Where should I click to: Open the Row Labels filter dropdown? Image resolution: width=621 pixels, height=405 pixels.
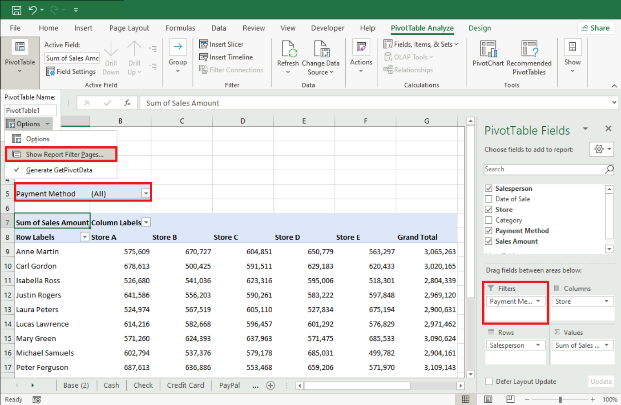85,237
